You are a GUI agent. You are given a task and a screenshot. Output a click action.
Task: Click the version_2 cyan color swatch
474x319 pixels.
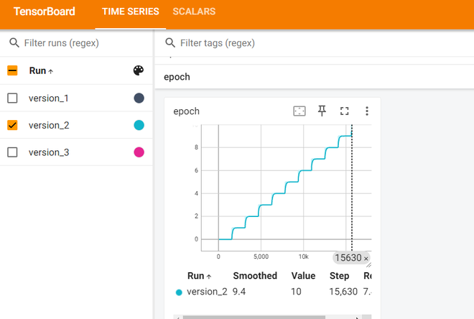[139, 125]
